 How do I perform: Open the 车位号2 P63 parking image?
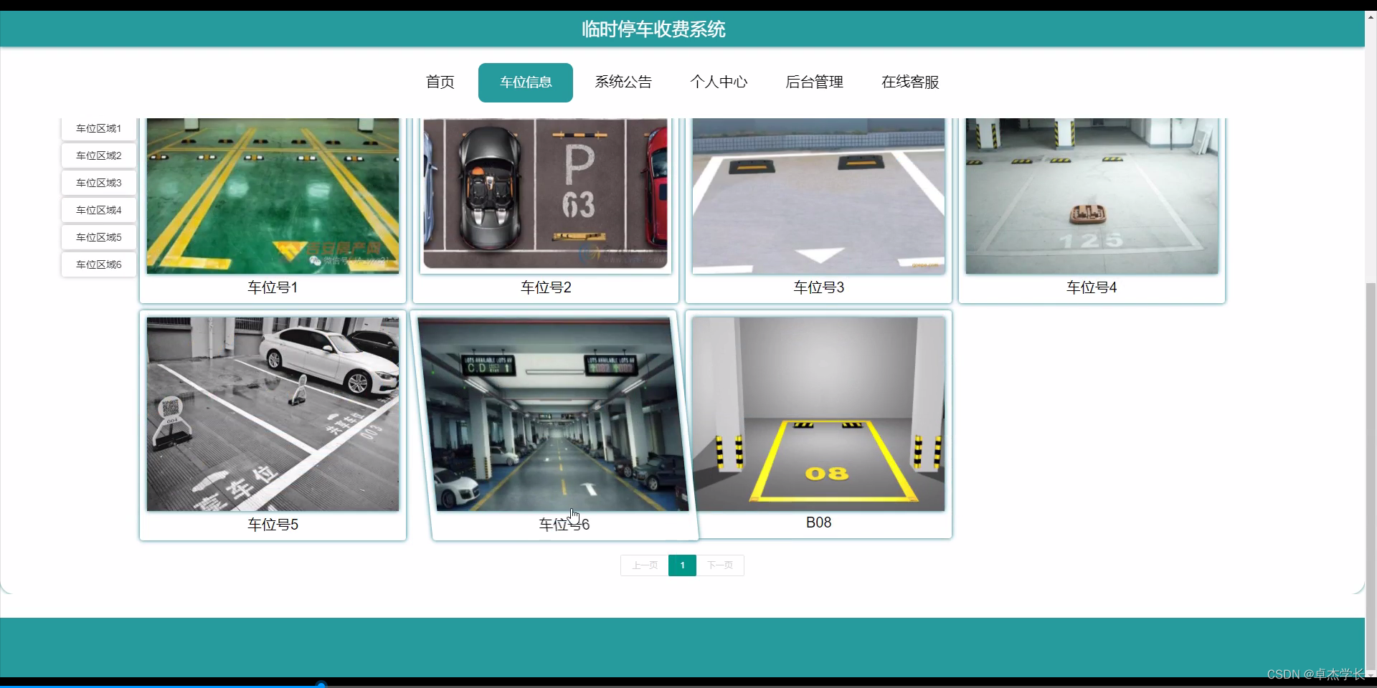coord(545,196)
